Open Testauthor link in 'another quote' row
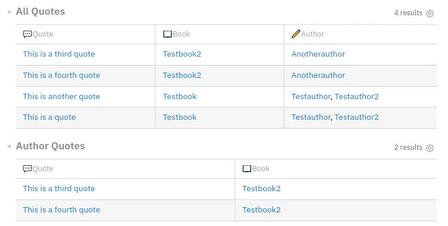 (x=311, y=96)
